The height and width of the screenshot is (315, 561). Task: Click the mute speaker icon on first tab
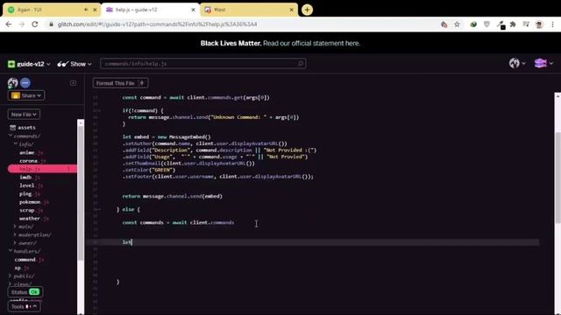click(86, 10)
